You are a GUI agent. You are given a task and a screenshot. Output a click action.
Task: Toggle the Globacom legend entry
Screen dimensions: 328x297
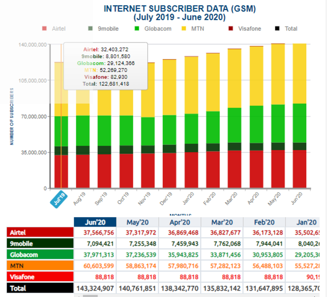tap(153, 29)
